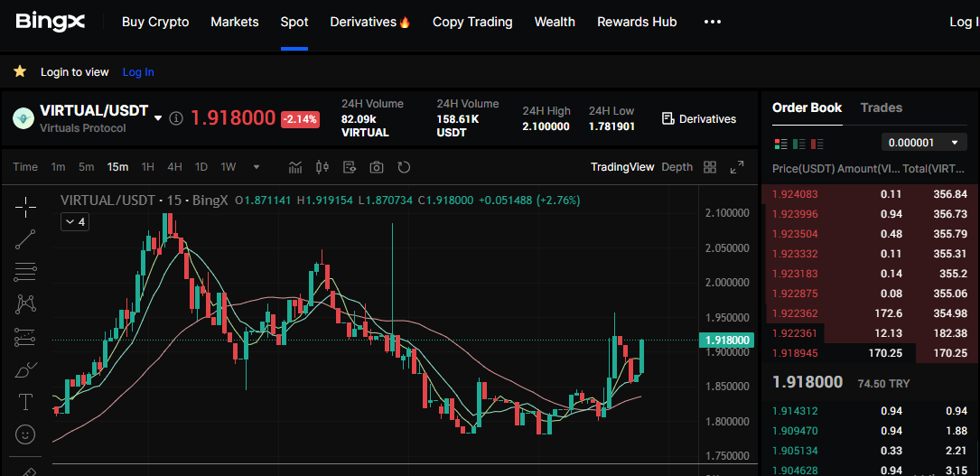The image size is (980, 476).
Task: Open candlestick chart style icon
Action: [x=322, y=167]
